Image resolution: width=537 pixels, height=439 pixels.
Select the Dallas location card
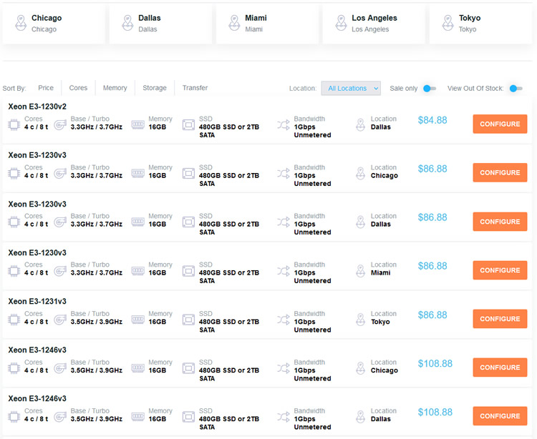pyautogui.click(x=160, y=24)
